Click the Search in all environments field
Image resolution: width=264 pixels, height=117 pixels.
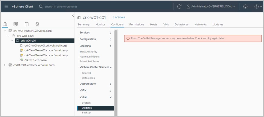tap(61, 6)
